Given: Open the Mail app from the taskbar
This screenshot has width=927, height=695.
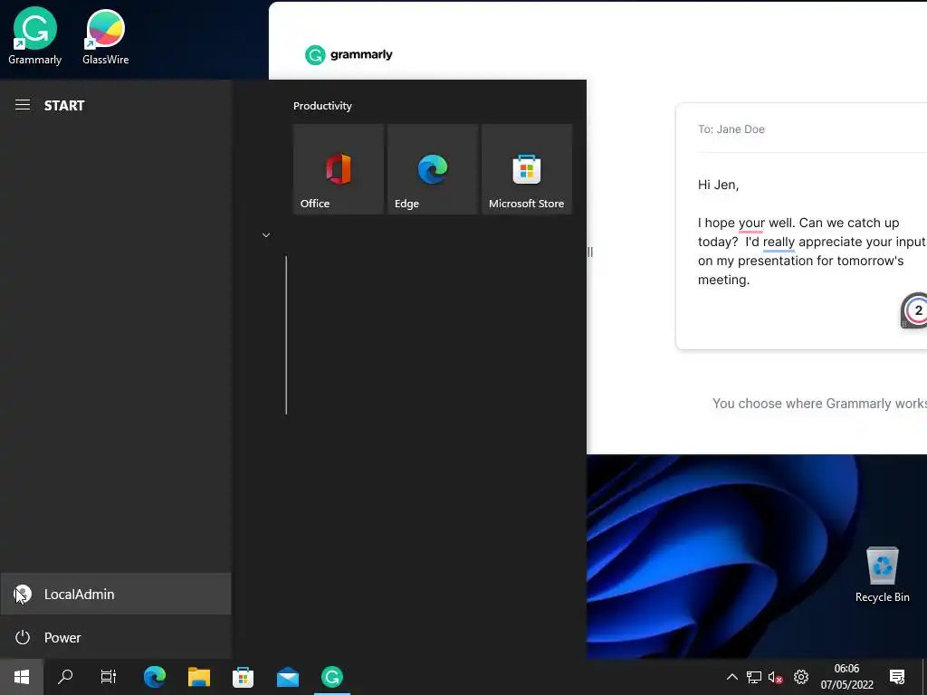Looking at the screenshot, I should tap(288, 677).
